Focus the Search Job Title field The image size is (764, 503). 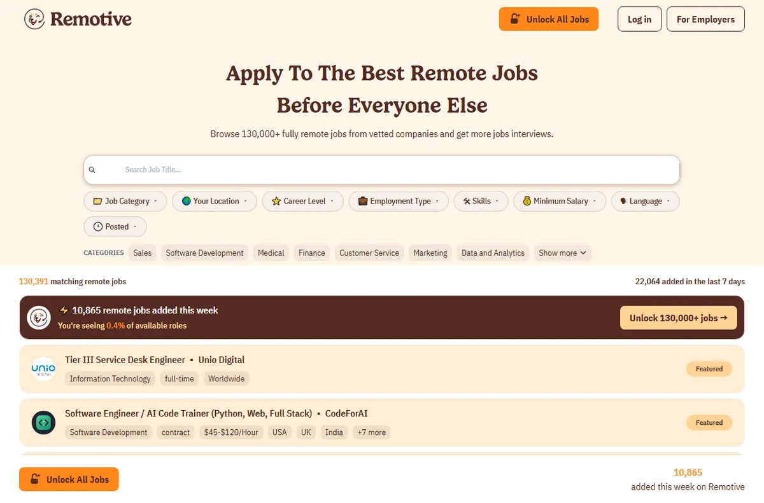point(382,170)
